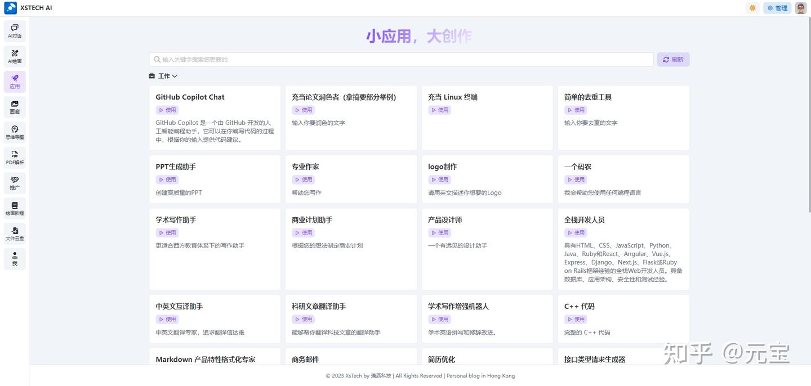Click 使用 on logo制作 card

coord(439,180)
